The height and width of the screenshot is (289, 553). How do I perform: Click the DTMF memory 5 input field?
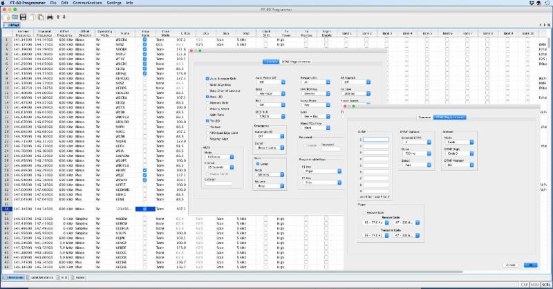click(x=375, y=165)
